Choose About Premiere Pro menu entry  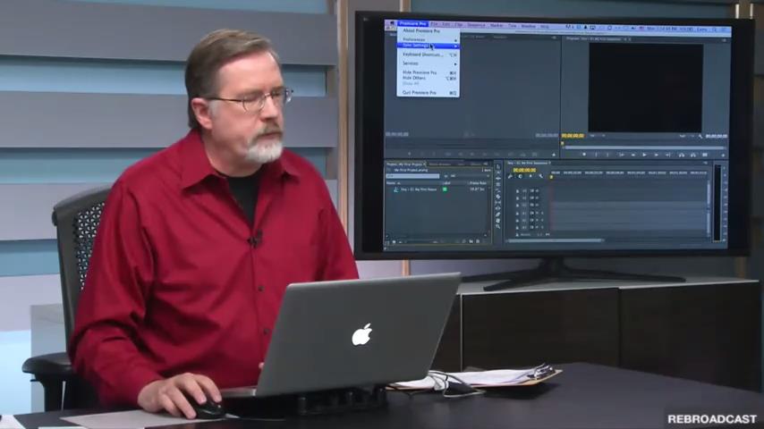tap(421, 30)
